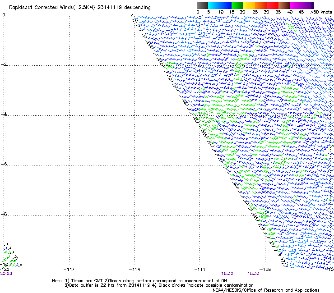The width and height of the screenshot is (334, 293).
Task: Click the note 'Data buffer is 22 hrs'
Action: point(93,285)
